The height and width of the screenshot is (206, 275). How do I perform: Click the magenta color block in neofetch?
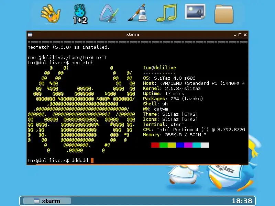pos(188,145)
